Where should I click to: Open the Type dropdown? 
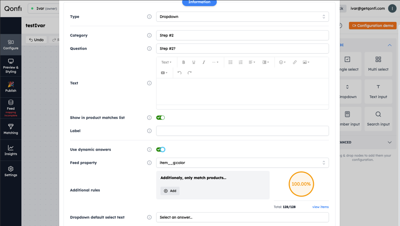(242, 17)
